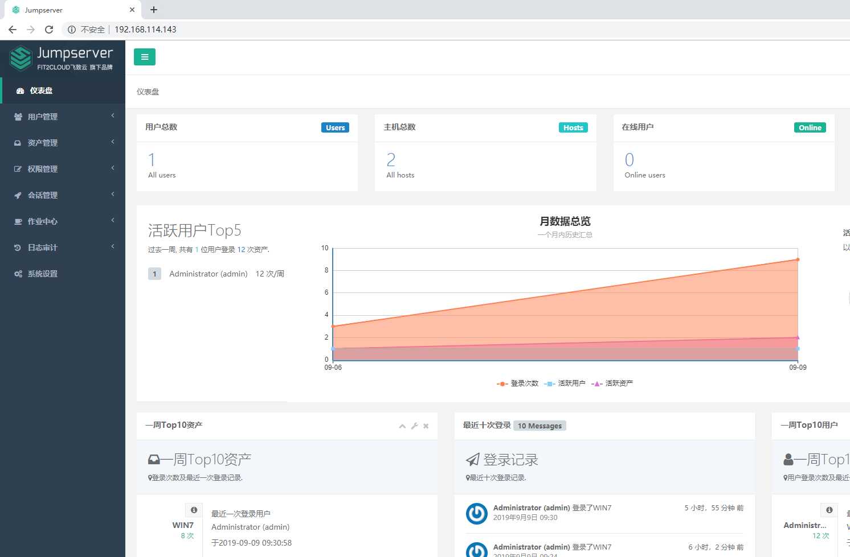Viewport: 850px width, 557px height.
Task: Toggle the sidebar with the hamburger button
Action: (145, 57)
